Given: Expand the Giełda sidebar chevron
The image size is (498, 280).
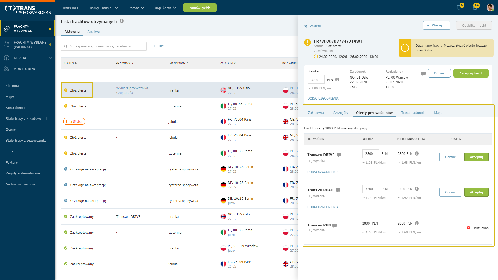Looking at the screenshot, I should click(50, 58).
